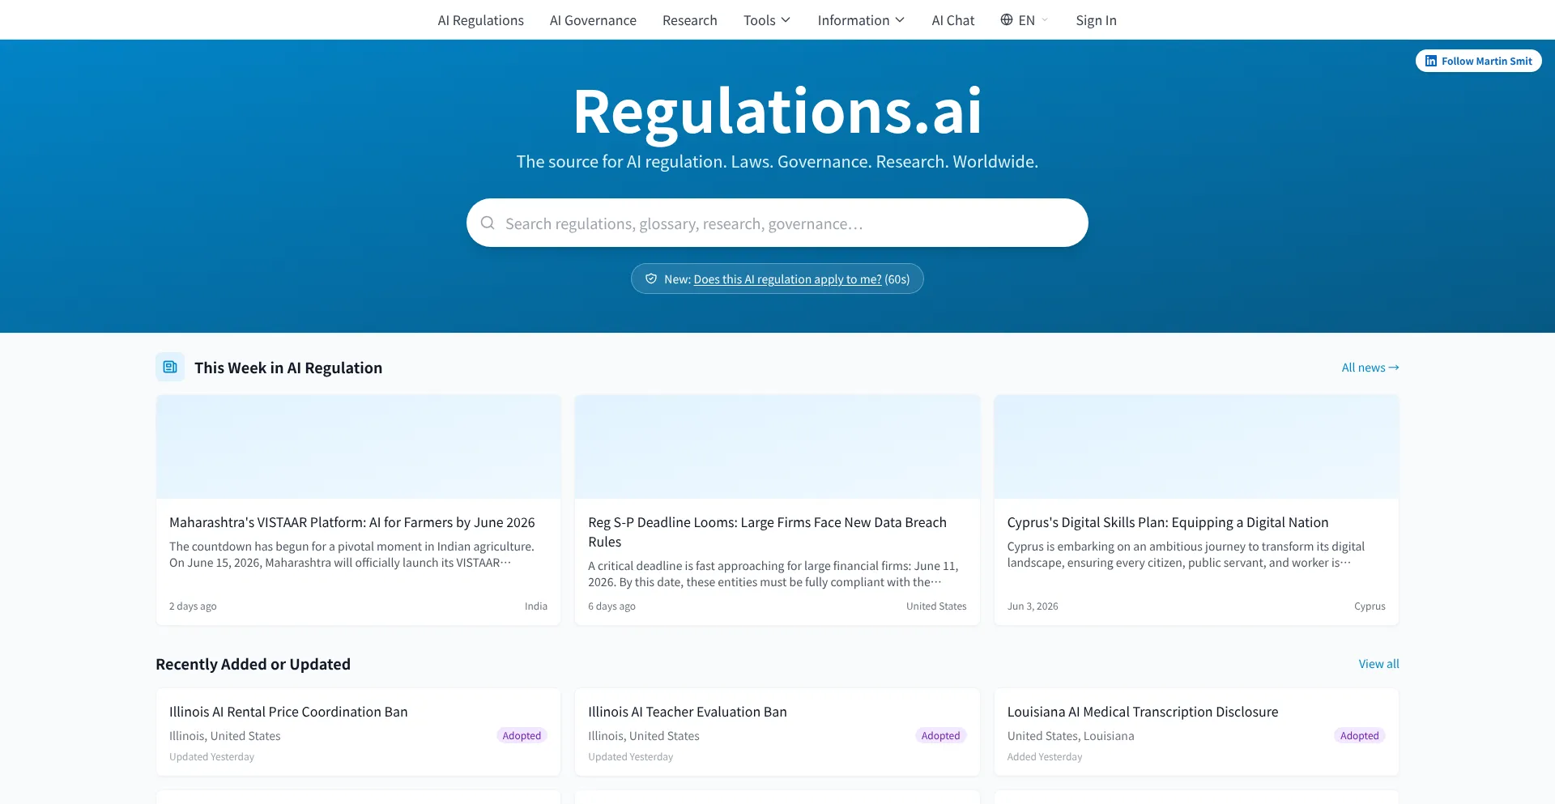Click the chevron next to Tools

tap(786, 20)
